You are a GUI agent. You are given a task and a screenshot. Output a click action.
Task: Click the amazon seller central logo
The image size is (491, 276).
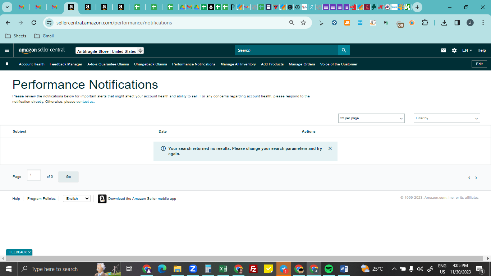click(42, 50)
